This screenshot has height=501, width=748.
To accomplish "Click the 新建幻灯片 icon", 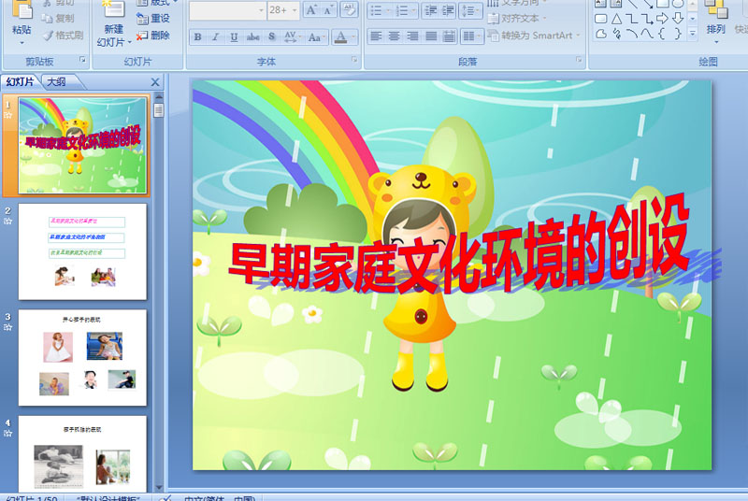I will [x=113, y=10].
